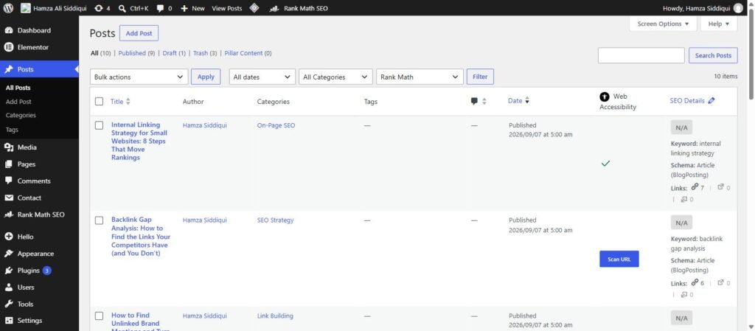The width and height of the screenshot is (755, 331).
Task: Click the Apply button
Action: click(x=206, y=77)
